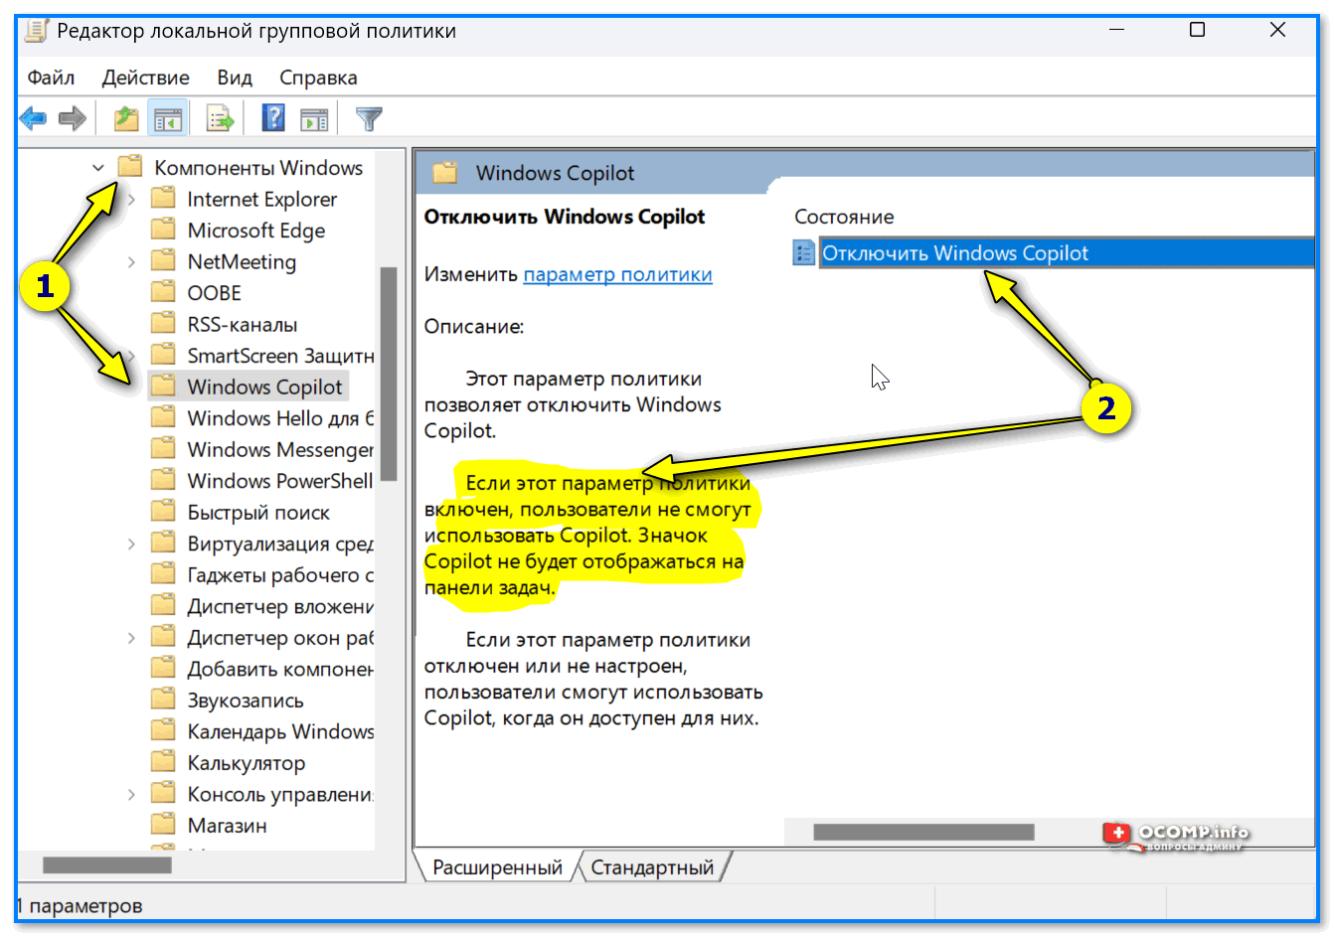Click the folder icon of Microsoft Edge

pos(163,231)
